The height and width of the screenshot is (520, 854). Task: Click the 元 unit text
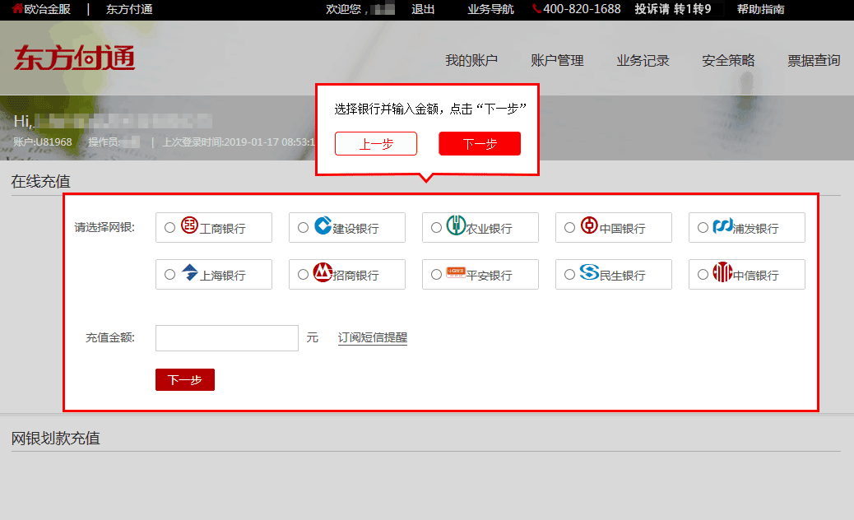pos(312,337)
